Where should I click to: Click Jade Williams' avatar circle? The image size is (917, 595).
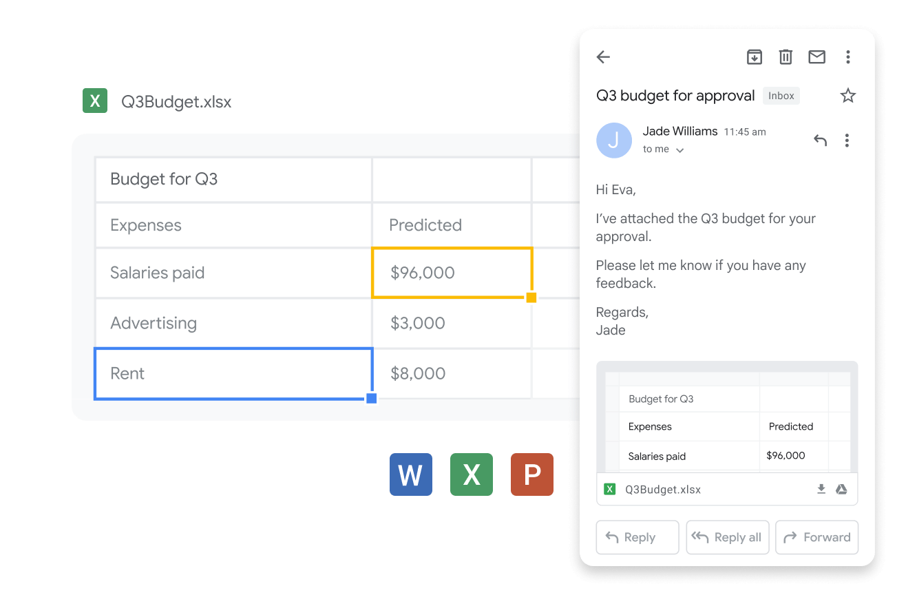(614, 140)
